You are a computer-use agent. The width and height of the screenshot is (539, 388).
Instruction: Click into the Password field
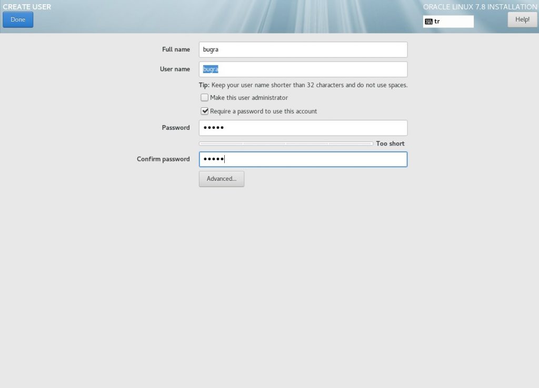coord(303,128)
